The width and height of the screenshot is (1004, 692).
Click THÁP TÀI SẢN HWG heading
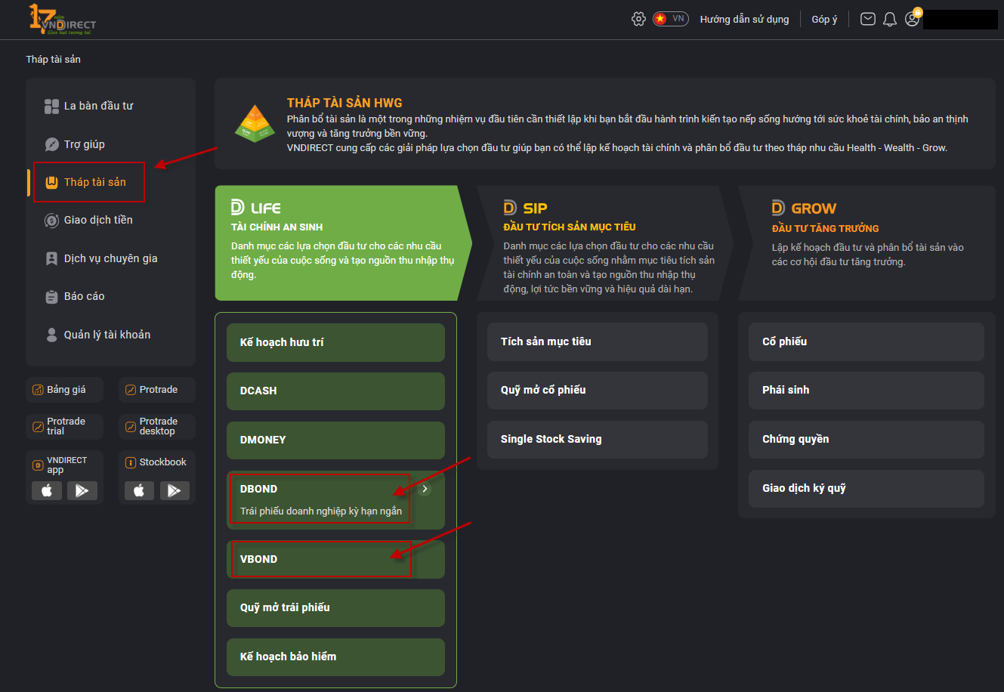(x=344, y=103)
